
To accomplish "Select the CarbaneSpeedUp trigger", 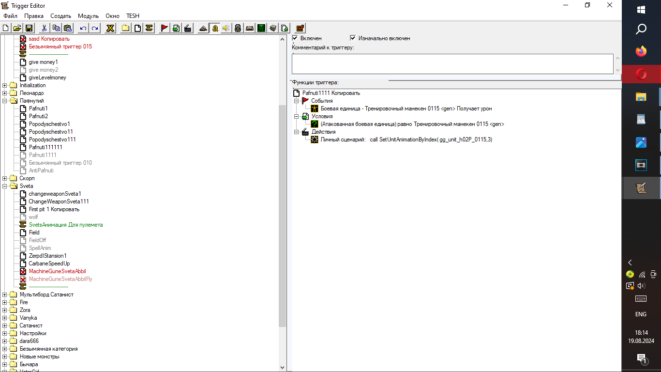I will tap(49, 263).
